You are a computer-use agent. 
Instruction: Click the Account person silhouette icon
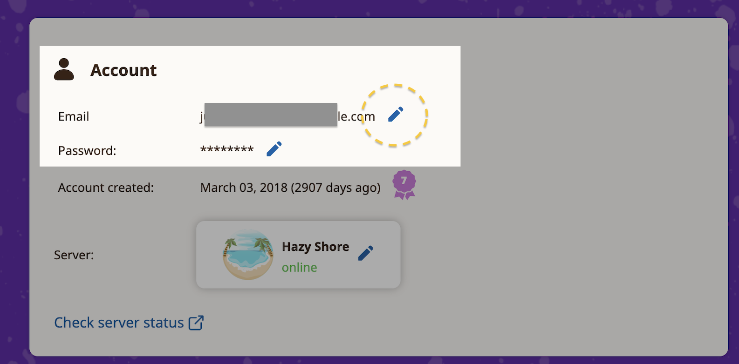click(64, 69)
